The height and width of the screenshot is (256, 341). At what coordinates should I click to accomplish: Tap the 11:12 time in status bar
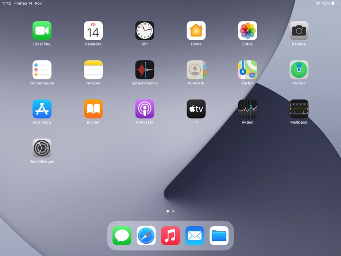click(7, 3)
